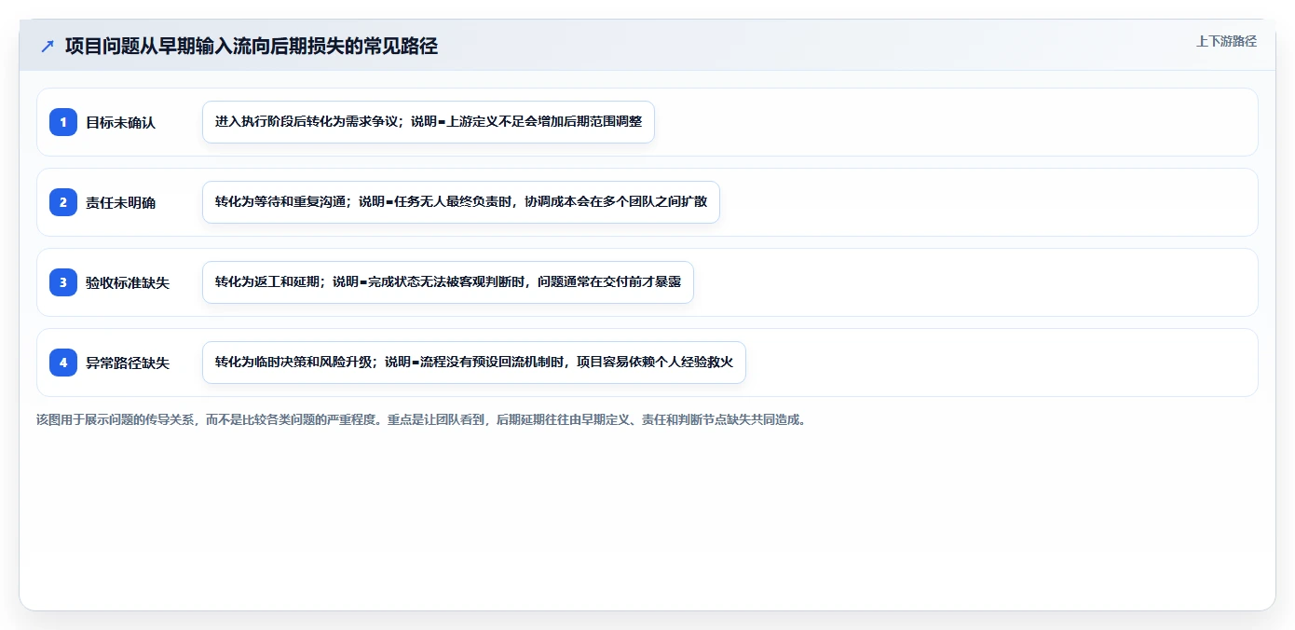Click the footnote starting 该图用于展示问题的传导关系
Viewport: 1295px width, 630px height.
click(x=421, y=419)
